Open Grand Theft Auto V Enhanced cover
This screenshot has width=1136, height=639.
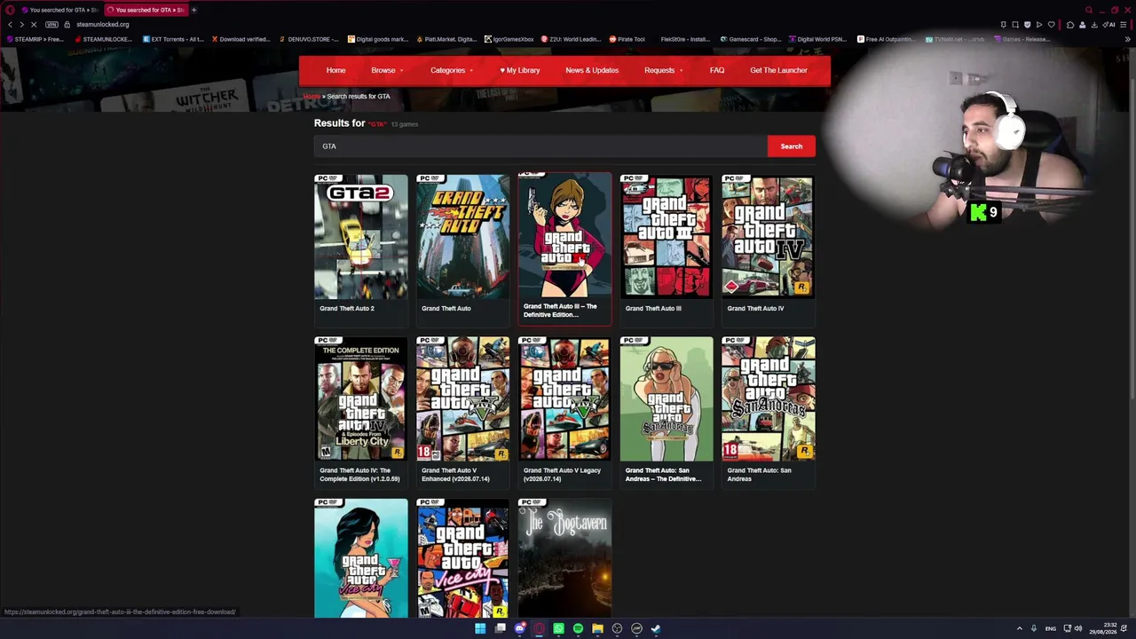click(x=463, y=399)
